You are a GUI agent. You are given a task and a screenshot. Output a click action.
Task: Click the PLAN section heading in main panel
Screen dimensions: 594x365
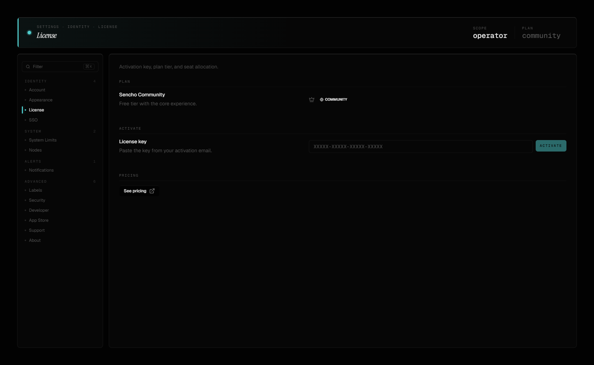pos(125,82)
